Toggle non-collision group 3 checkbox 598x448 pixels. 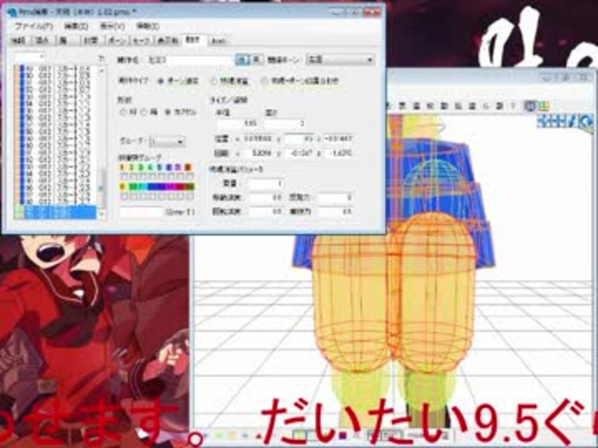(x=142, y=176)
